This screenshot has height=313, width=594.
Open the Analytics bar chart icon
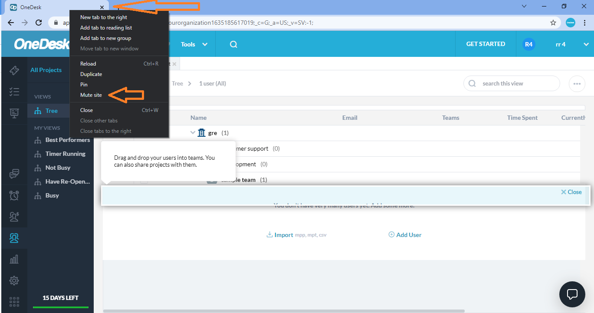[x=14, y=259]
